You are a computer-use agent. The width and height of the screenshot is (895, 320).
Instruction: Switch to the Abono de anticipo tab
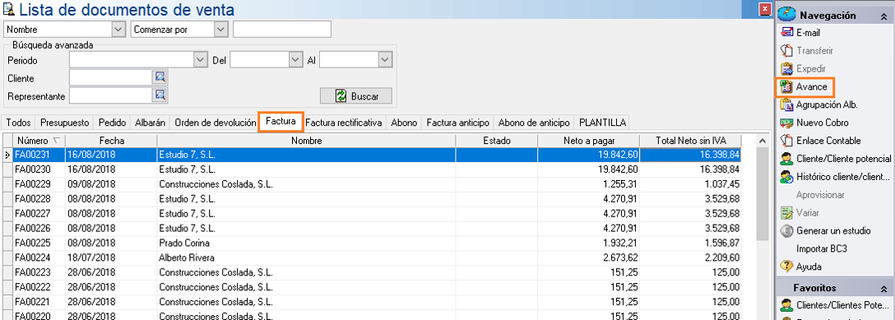tap(534, 123)
